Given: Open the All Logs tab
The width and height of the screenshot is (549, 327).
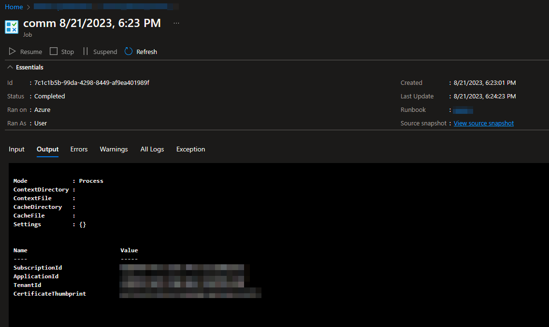Looking at the screenshot, I should point(152,149).
